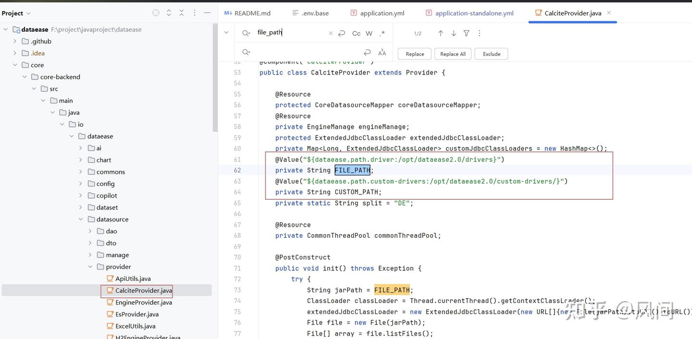Click the new-line icon in search field

(341, 33)
